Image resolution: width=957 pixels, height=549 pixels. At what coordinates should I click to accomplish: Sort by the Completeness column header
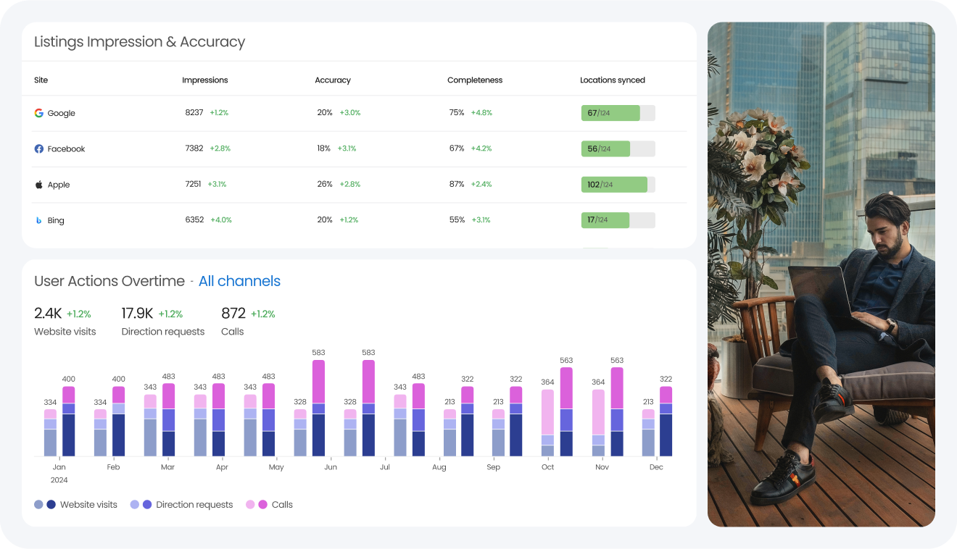coord(475,80)
